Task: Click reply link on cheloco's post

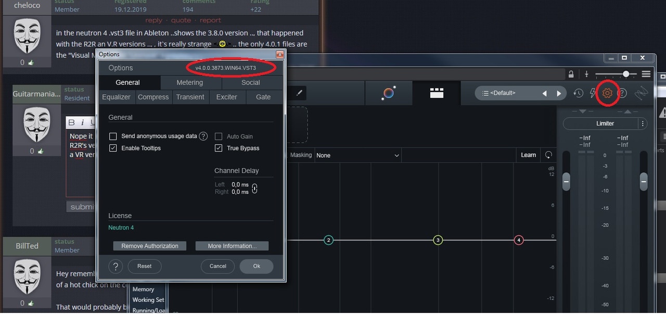Action: coord(154,20)
